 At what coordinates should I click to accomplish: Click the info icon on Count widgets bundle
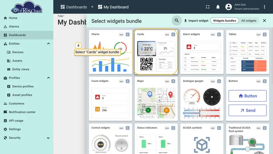[127, 81]
